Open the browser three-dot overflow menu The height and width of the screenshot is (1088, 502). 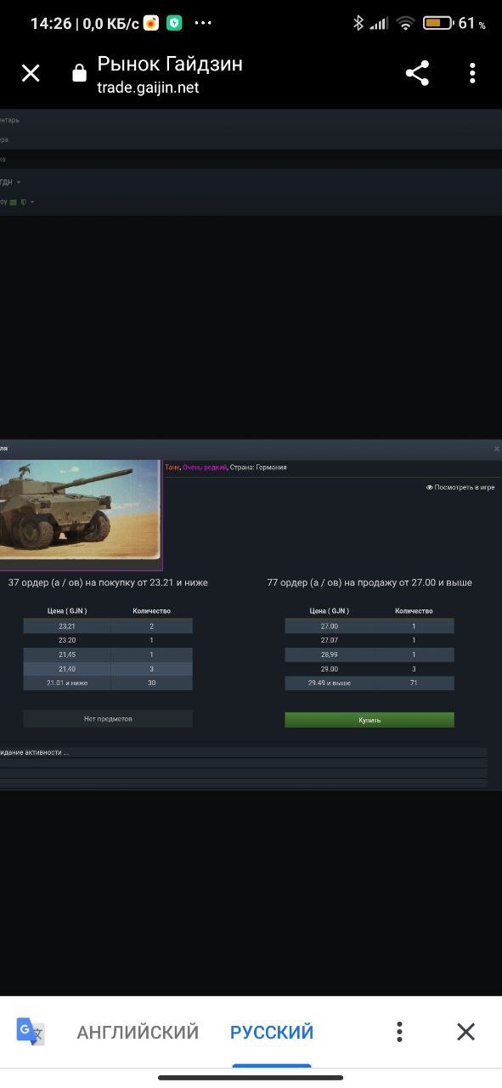pos(472,73)
